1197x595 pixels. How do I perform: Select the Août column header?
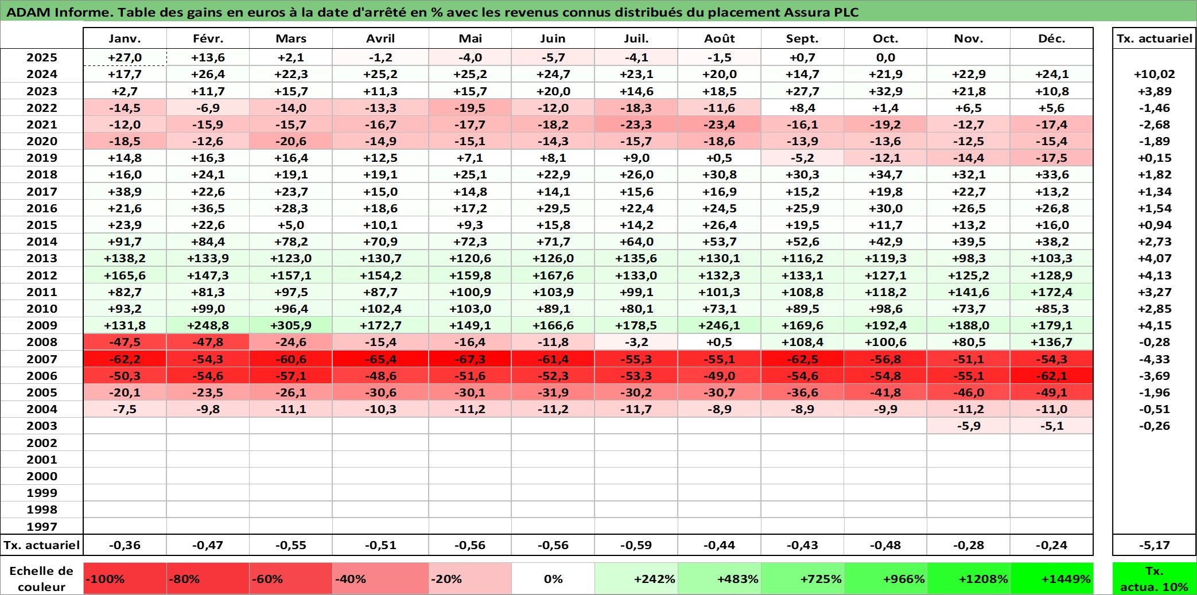(x=720, y=38)
